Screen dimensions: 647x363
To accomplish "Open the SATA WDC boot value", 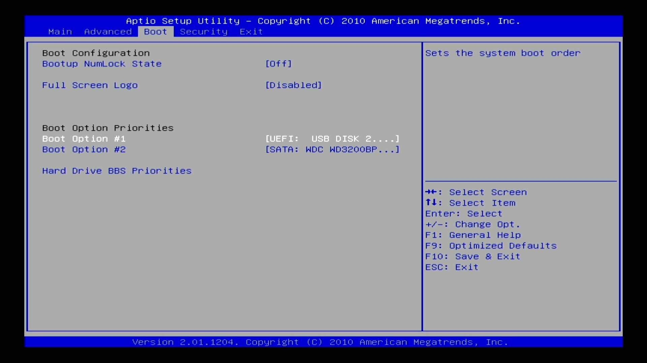I will pos(332,150).
